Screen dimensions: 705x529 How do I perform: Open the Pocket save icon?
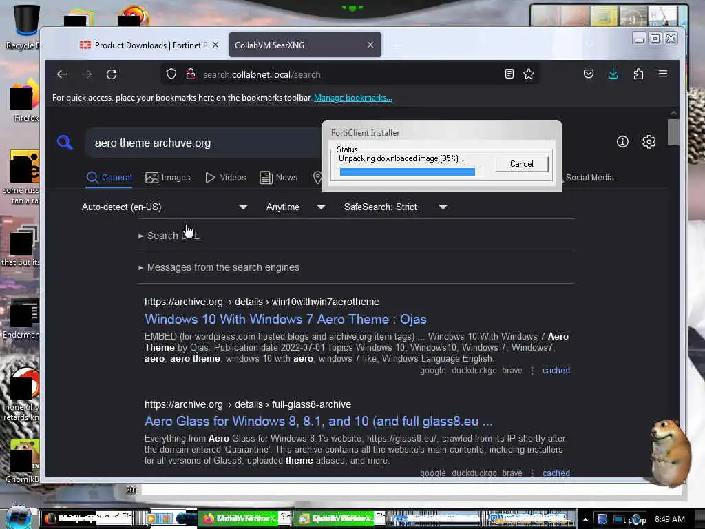[x=589, y=74]
